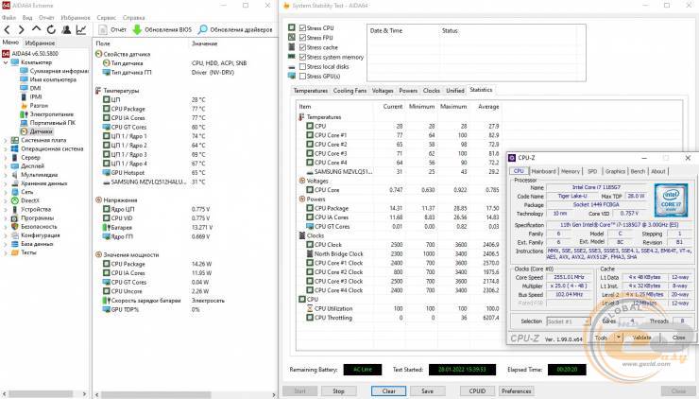Click the DirectX icon in the tree
699x399 pixels.
[14, 200]
